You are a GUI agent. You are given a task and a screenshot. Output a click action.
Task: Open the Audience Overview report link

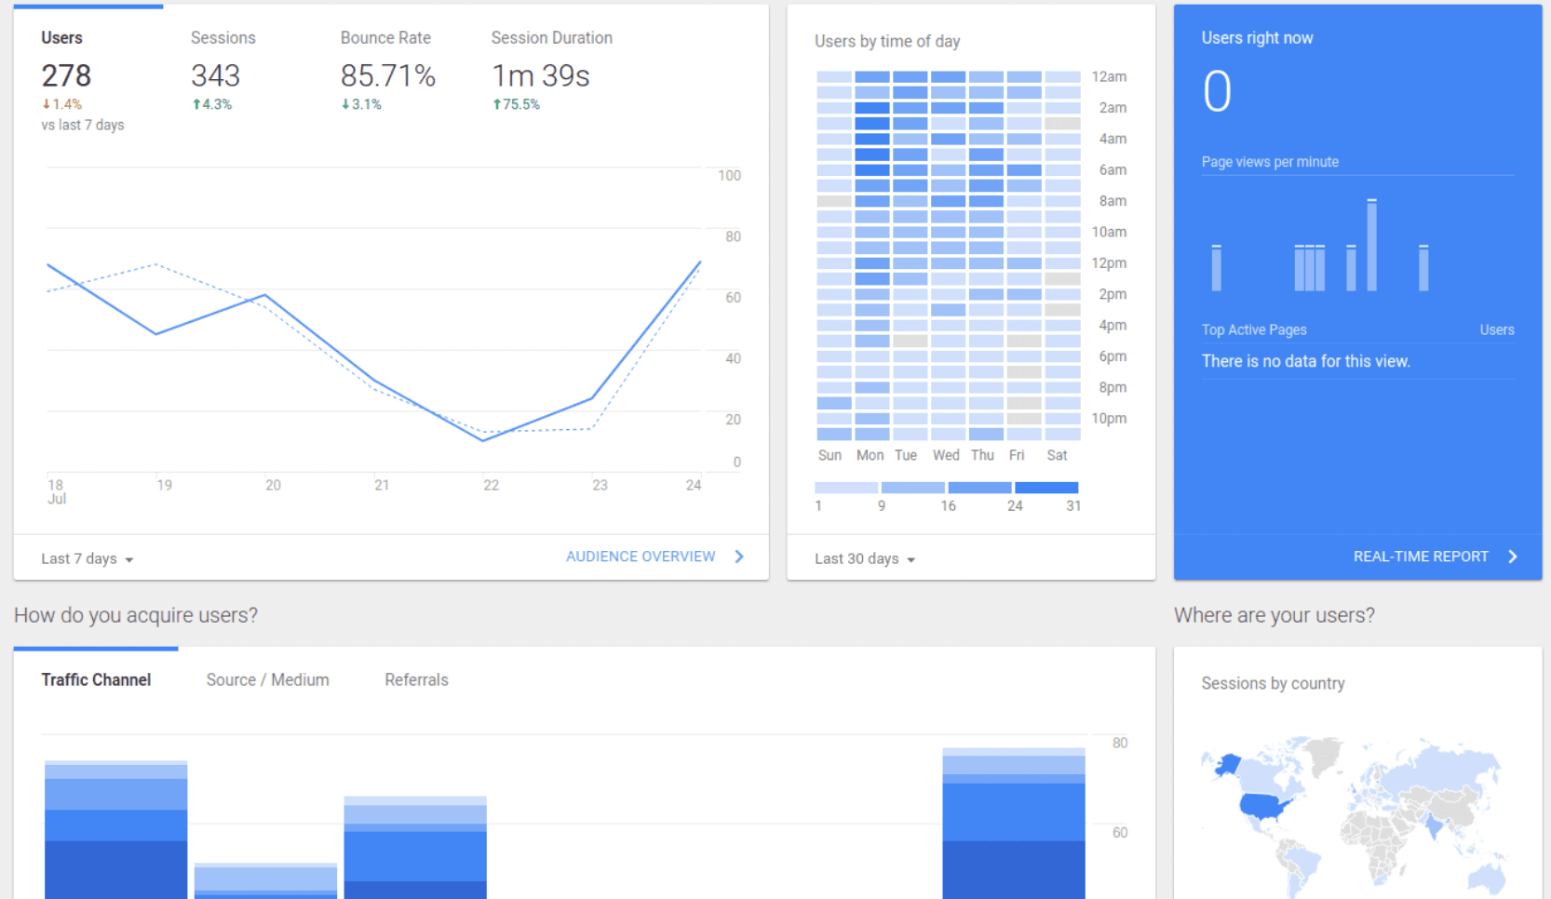tap(641, 557)
